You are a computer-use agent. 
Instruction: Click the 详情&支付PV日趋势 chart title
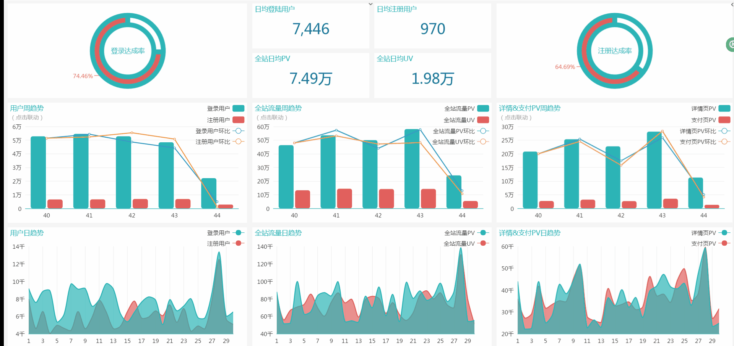coord(529,233)
